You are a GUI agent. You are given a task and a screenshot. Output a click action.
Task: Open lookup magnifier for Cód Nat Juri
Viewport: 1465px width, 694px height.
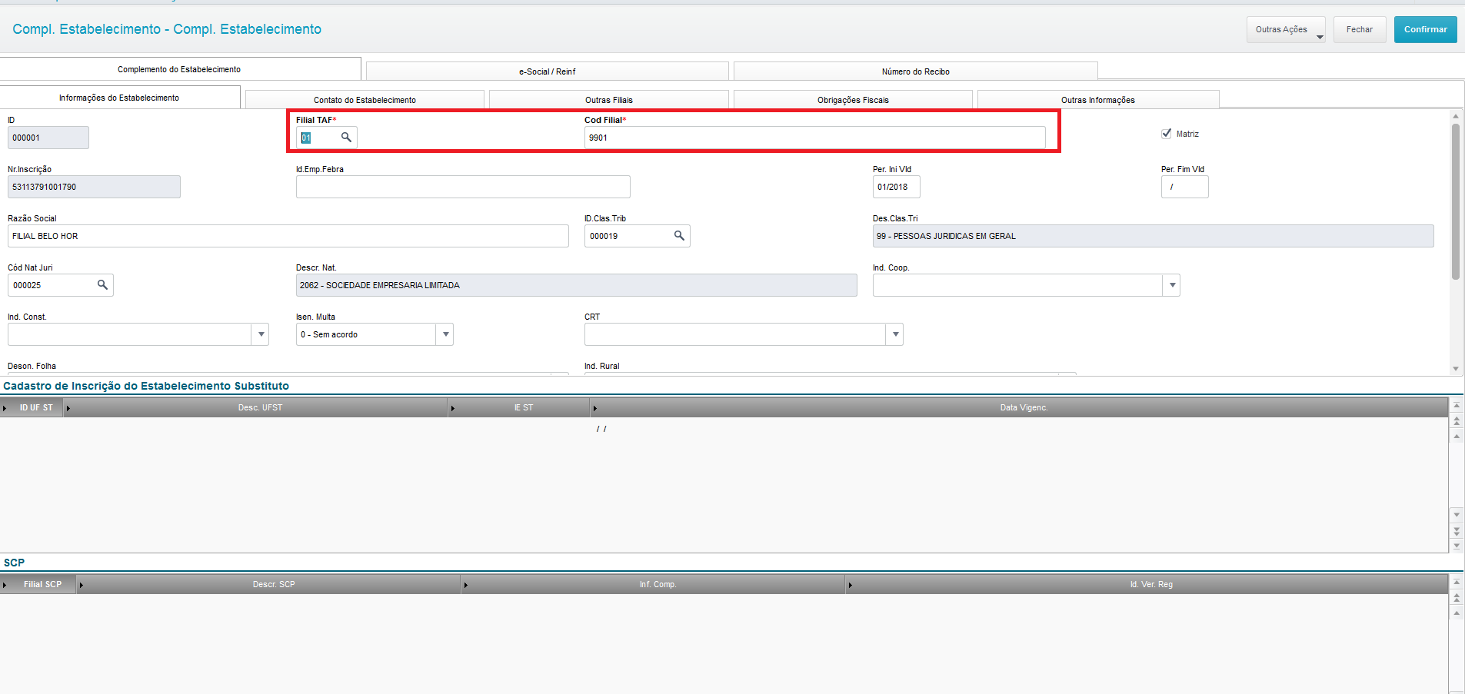102,285
